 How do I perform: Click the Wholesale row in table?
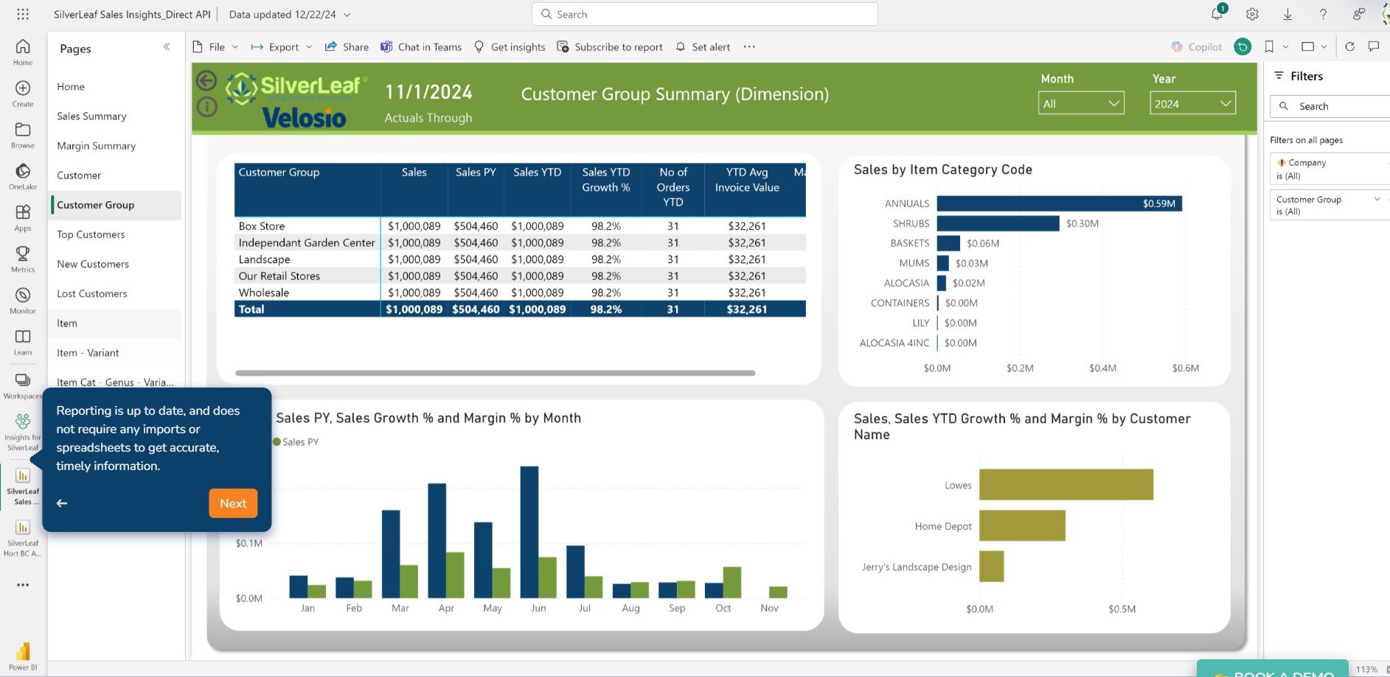[x=520, y=292]
